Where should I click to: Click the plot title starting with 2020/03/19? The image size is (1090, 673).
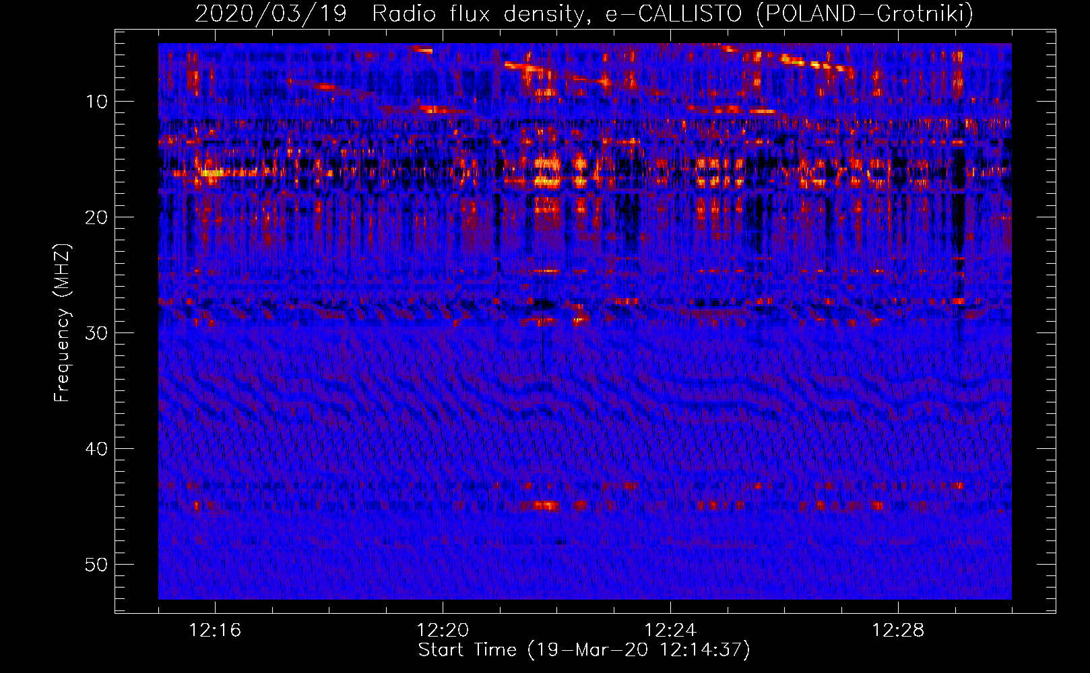pos(584,13)
